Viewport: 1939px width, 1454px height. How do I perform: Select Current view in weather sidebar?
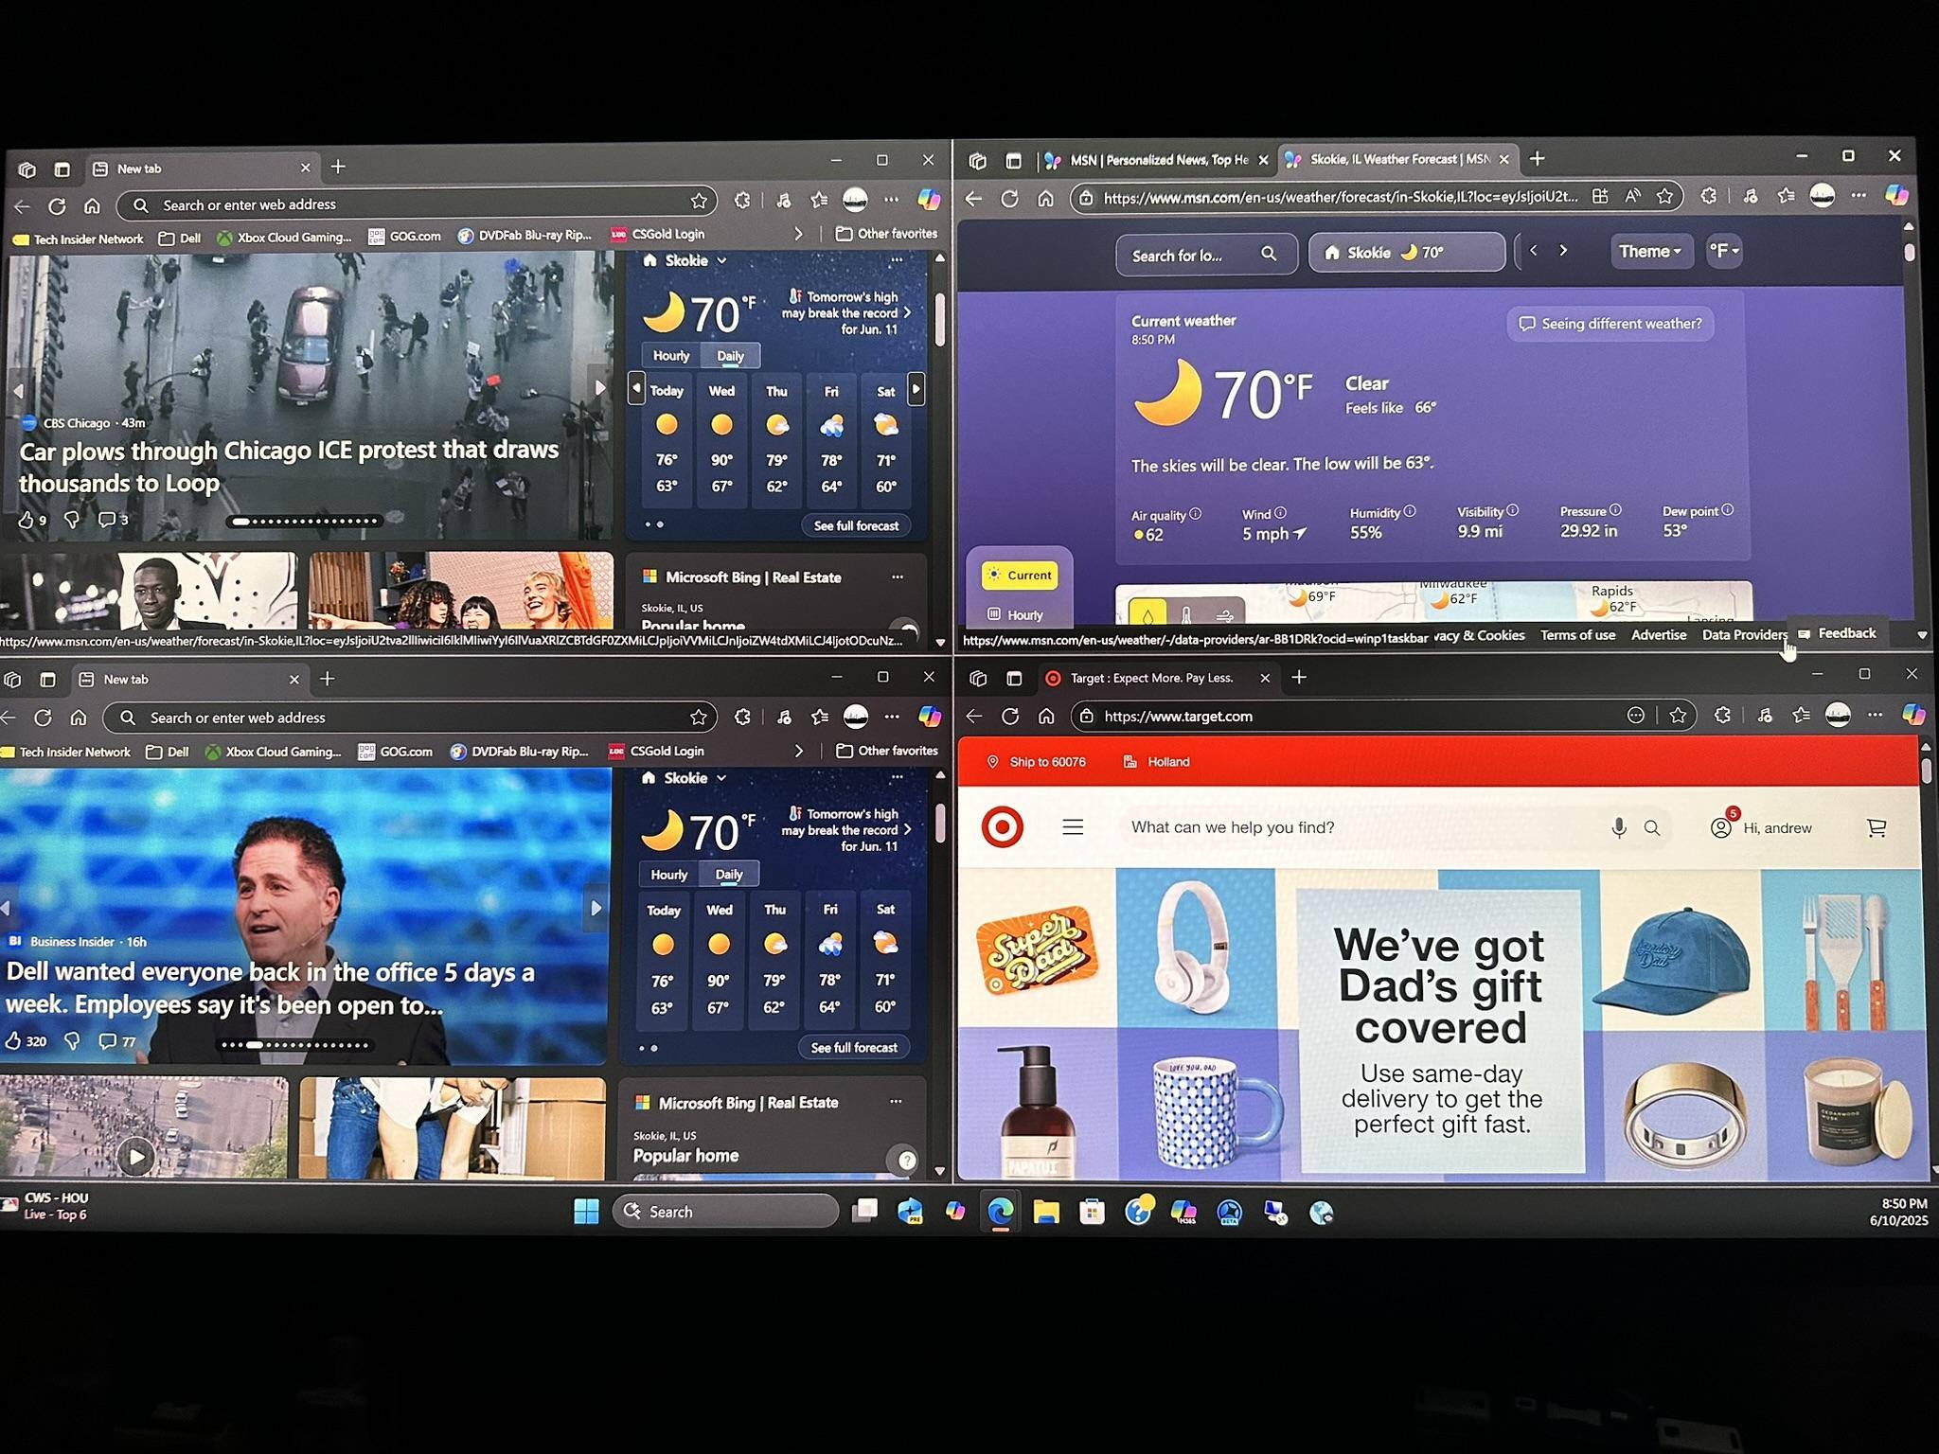(x=1020, y=575)
